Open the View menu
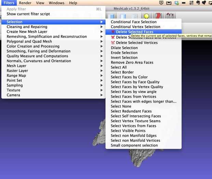The height and width of the screenshot is (179, 212). pyautogui.click(x=40, y=3)
